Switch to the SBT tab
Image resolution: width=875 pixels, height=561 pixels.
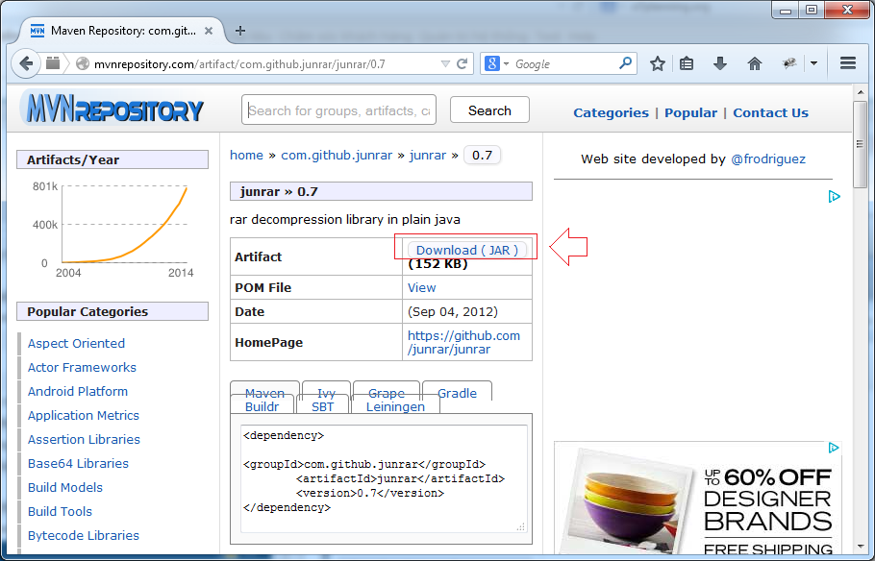(322, 406)
